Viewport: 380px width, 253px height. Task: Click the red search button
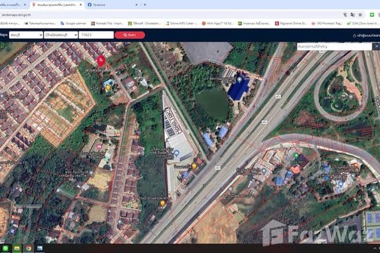pyautogui.click(x=130, y=35)
